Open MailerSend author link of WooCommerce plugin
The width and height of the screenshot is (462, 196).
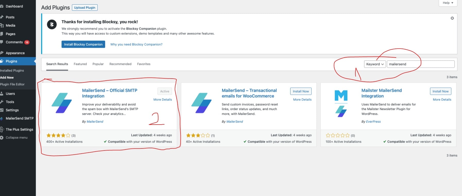(235, 122)
